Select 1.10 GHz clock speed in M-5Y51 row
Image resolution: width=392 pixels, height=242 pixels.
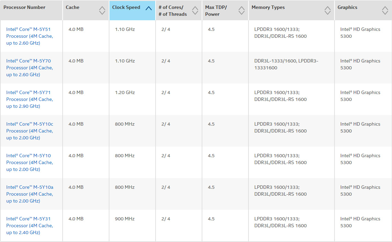pyautogui.click(x=125, y=30)
